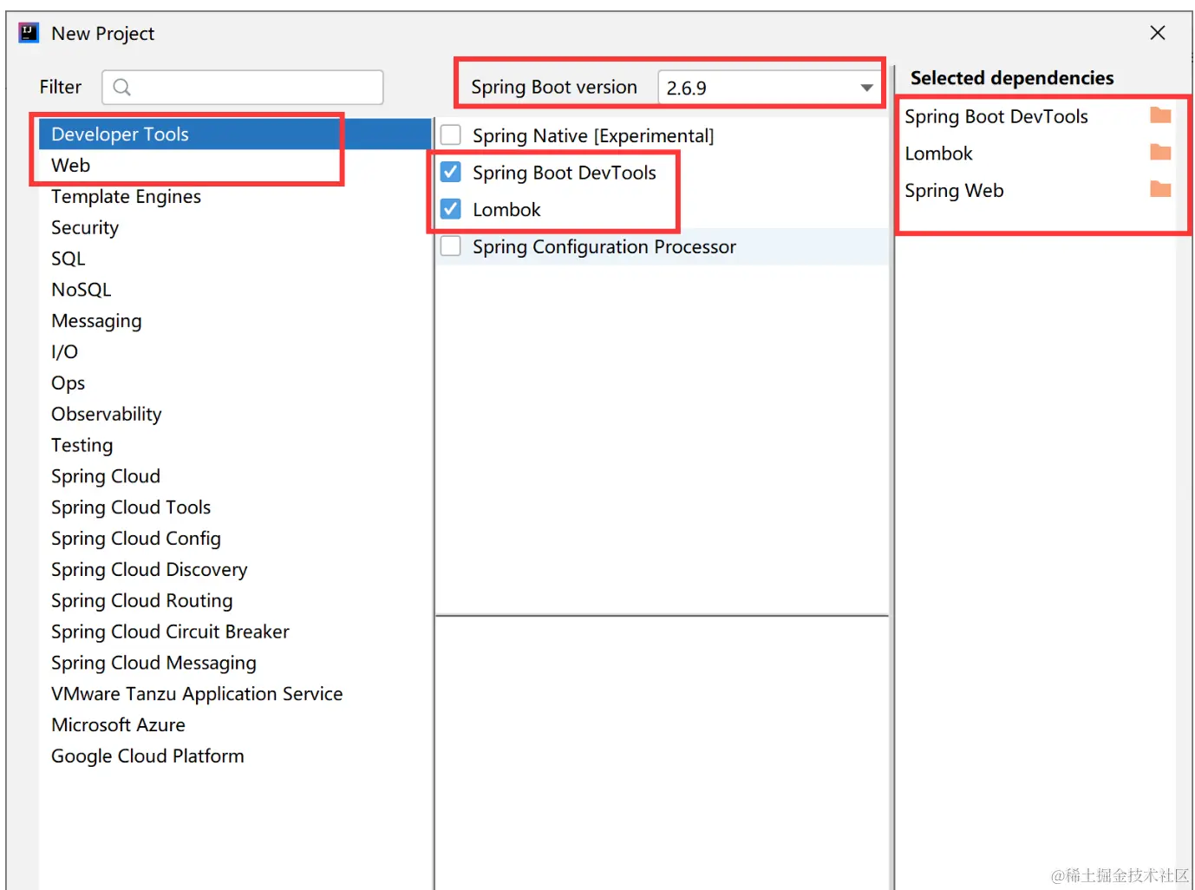Click the IntelliJ IDEA logo icon
Viewport: 1195px width, 890px height.
click(29, 33)
